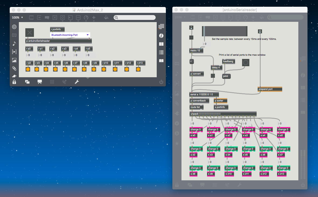318x197 pixels.
Task: Click the unpack object in arduinoSerialreader
Action: 223,114
